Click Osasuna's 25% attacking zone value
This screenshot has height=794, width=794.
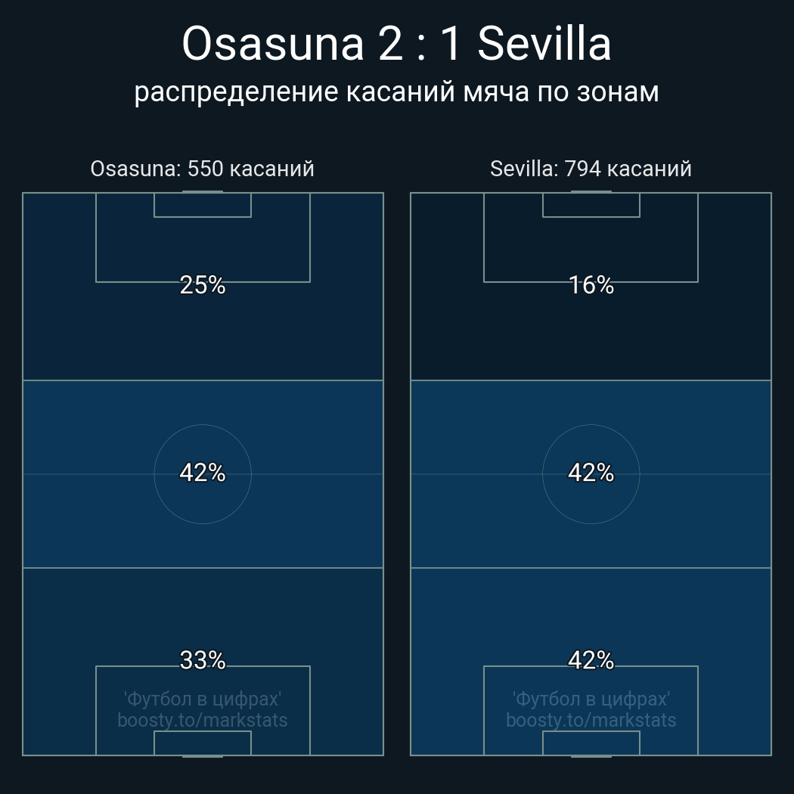tap(203, 285)
